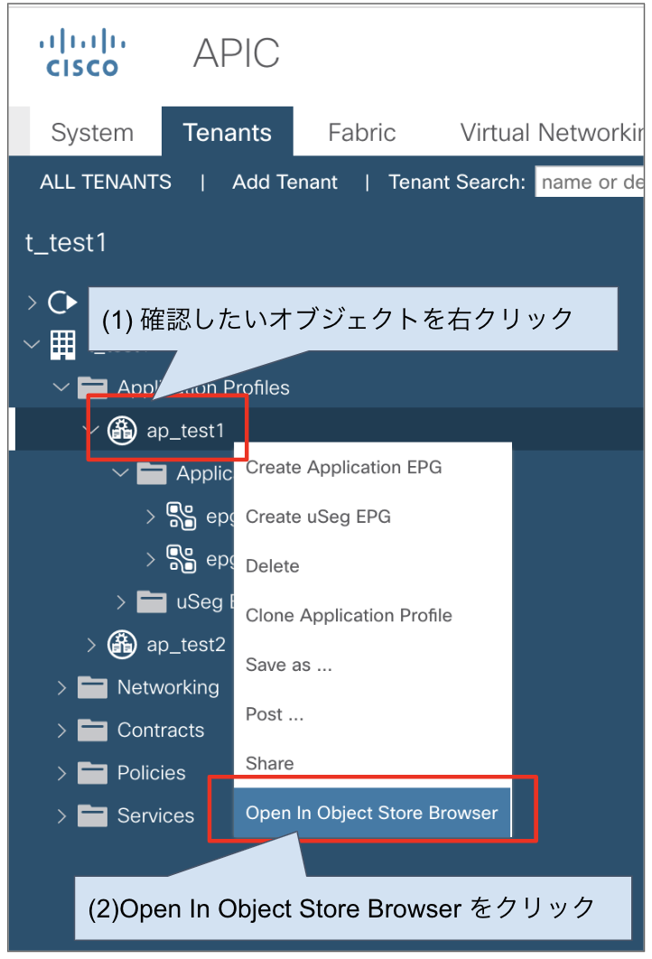Expand the Services folder chevron
Screen dimensions: 652x959
click(61, 816)
